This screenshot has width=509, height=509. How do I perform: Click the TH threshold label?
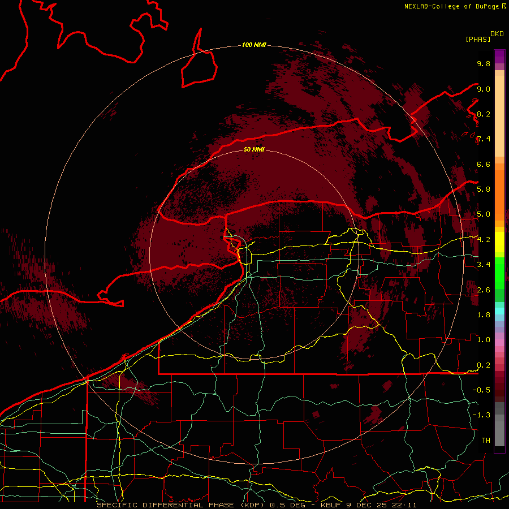pos(486,441)
